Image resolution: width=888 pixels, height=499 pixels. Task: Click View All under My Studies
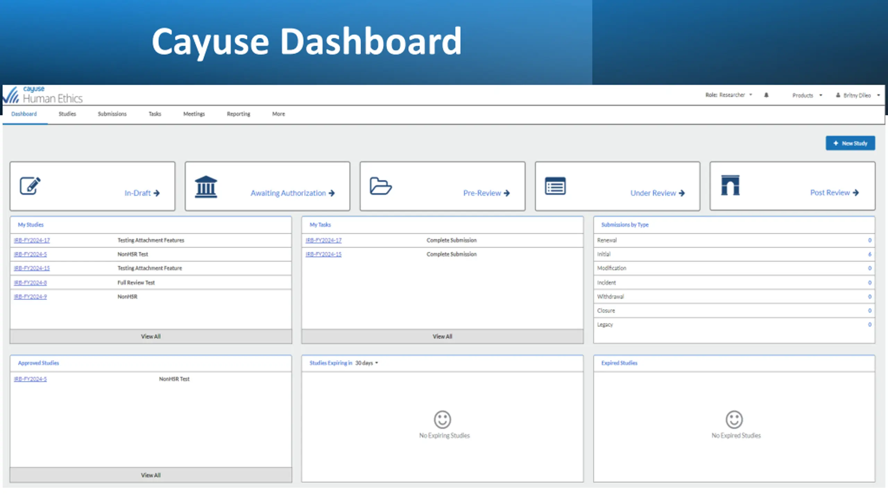click(151, 336)
